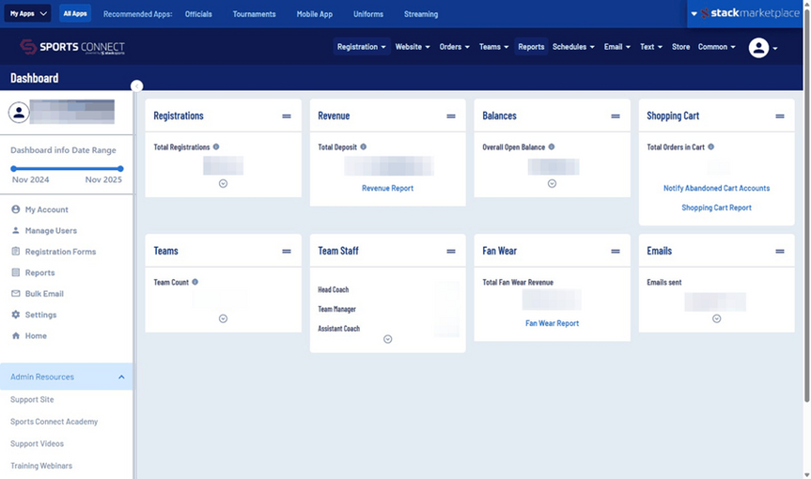Expand the Registrations widget details chevron

pos(223,183)
